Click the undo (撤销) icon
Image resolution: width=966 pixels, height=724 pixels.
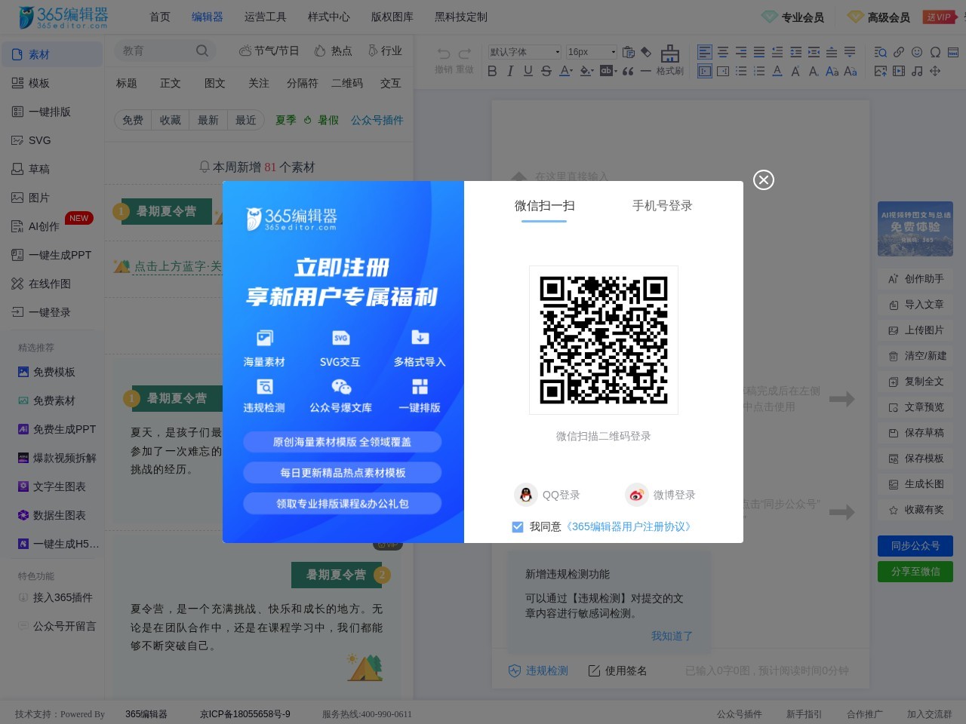[x=444, y=54]
